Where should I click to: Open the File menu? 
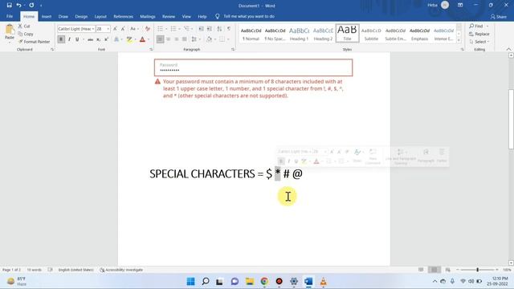pos(10,16)
